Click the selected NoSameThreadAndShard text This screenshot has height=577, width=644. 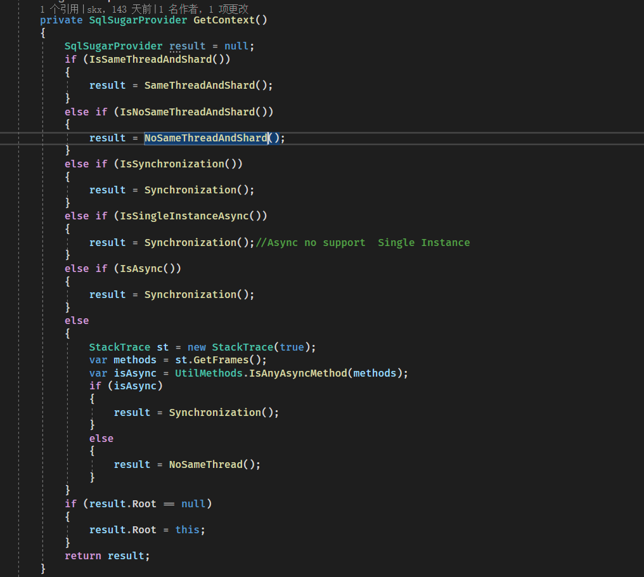(206, 138)
